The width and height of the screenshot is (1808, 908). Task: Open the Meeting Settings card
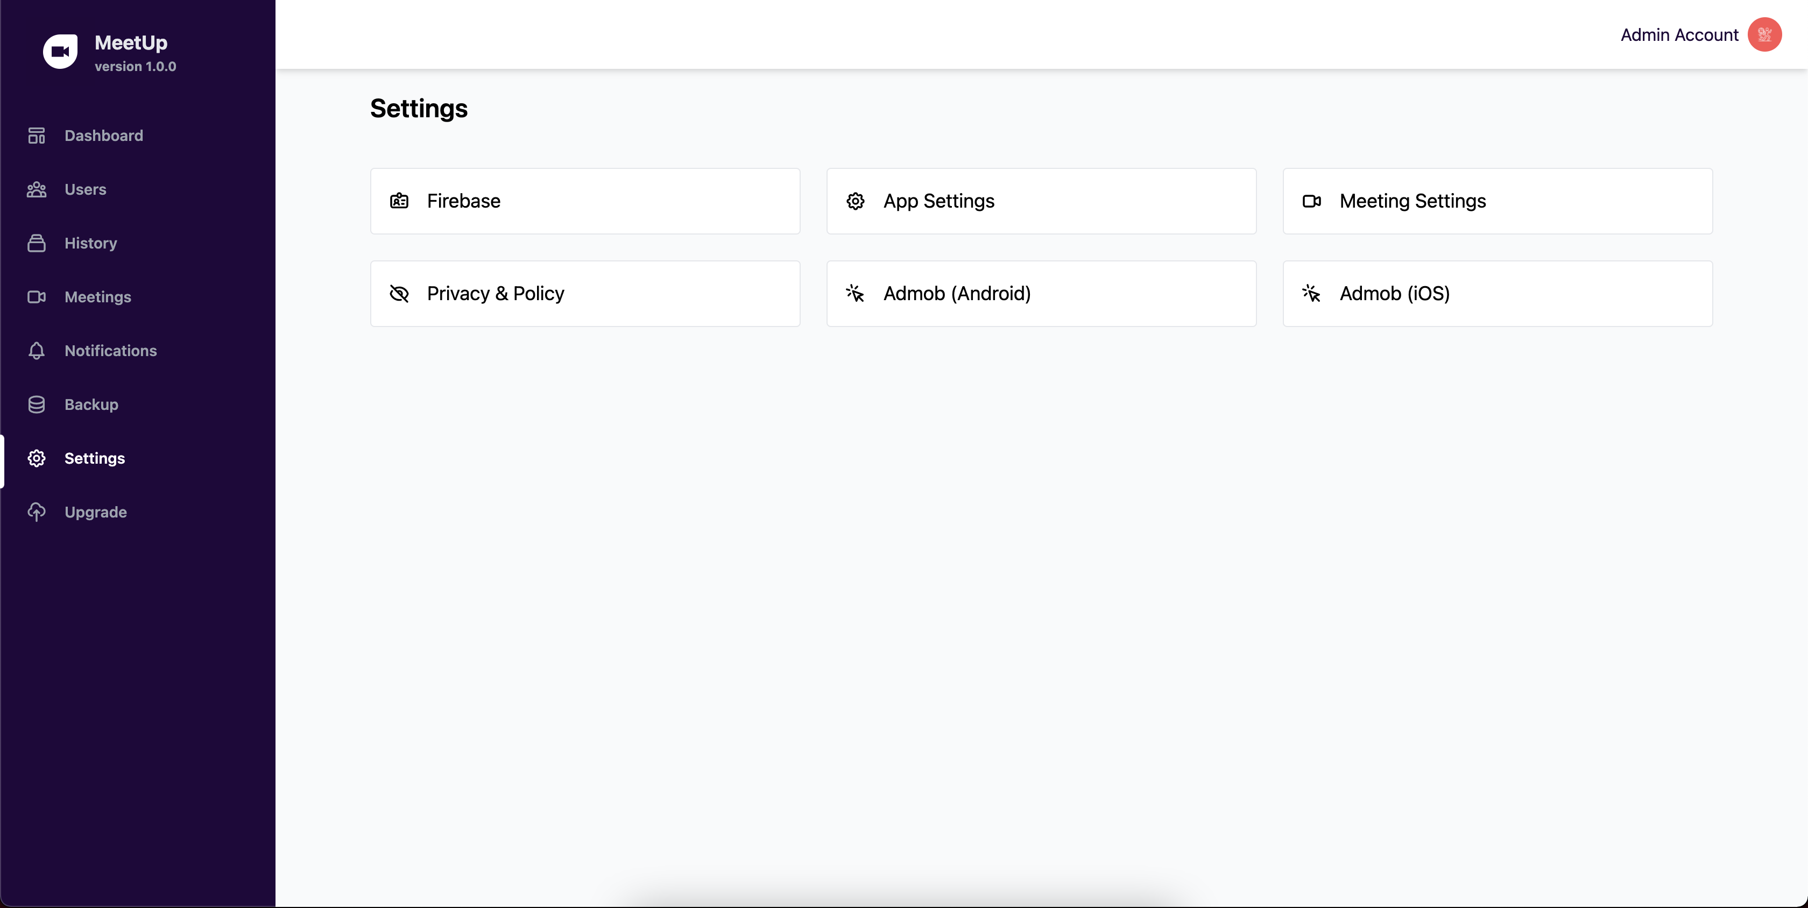pyautogui.click(x=1498, y=201)
